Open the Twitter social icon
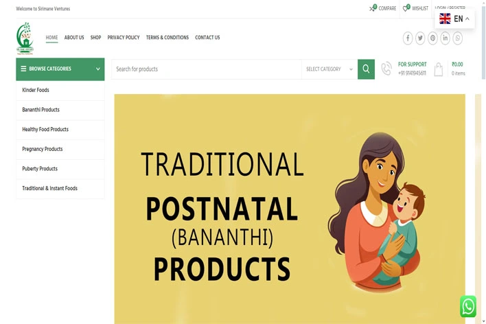The image size is (486, 324). pos(420,38)
